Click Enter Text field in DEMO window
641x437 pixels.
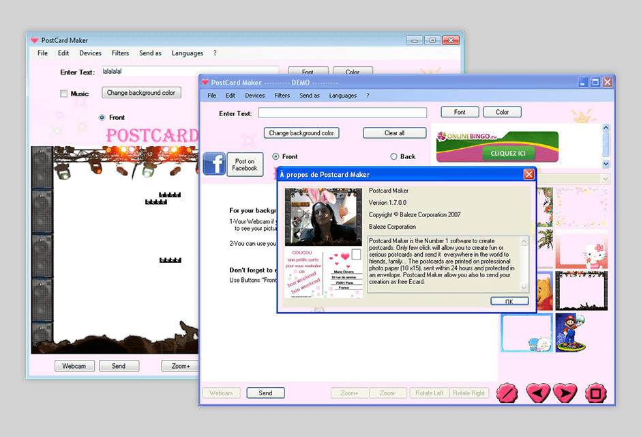[x=342, y=113]
